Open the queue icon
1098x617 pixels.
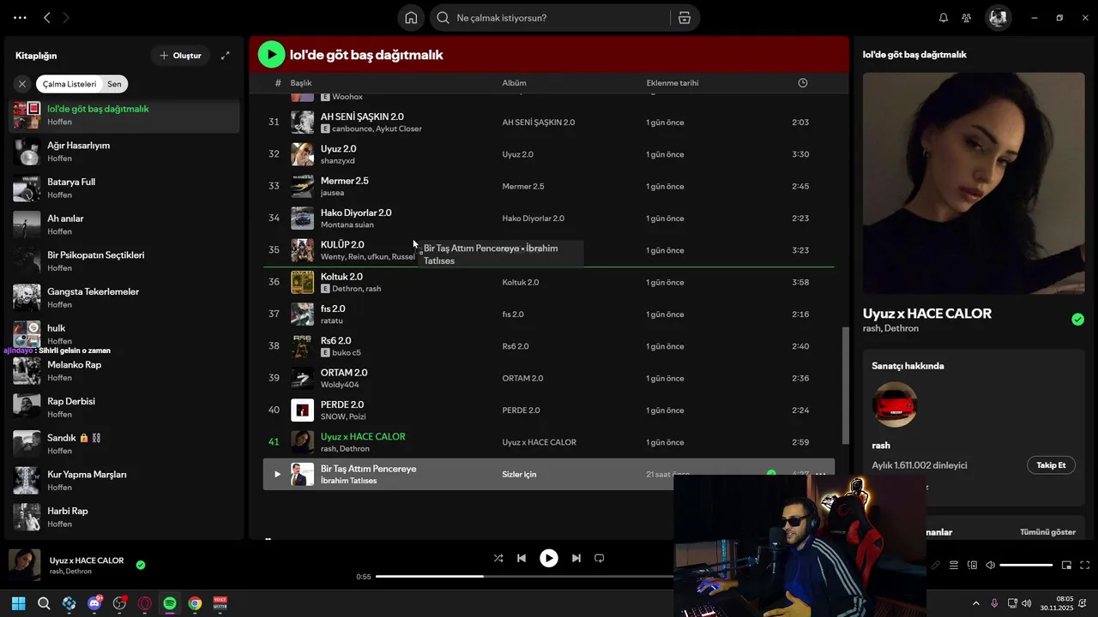[x=954, y=566]
